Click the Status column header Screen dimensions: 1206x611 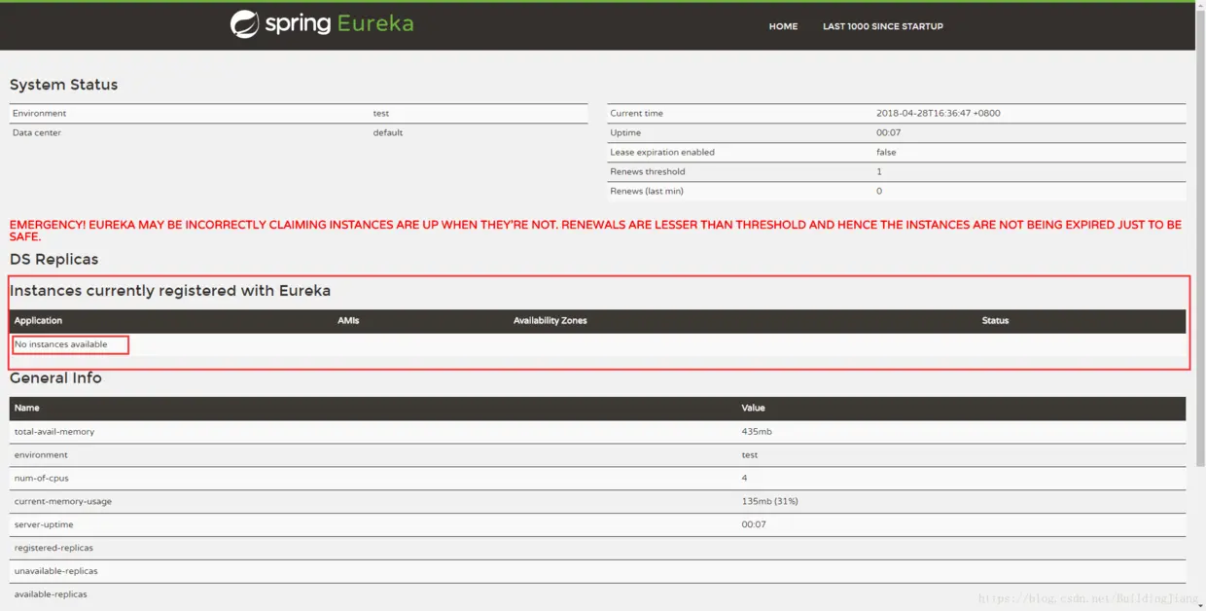(995, 320)
